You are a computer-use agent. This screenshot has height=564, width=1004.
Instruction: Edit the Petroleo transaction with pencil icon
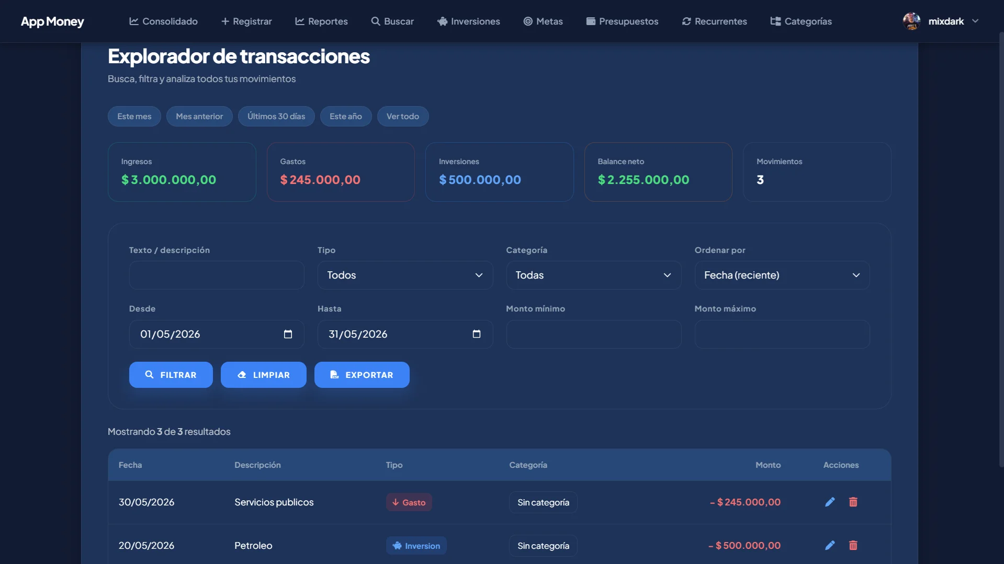coord(830,545)
